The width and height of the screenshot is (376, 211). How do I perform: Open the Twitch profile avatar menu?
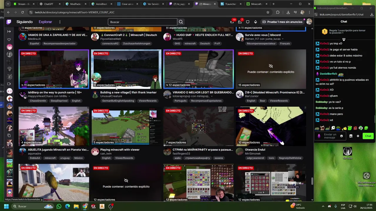point(309,22)
